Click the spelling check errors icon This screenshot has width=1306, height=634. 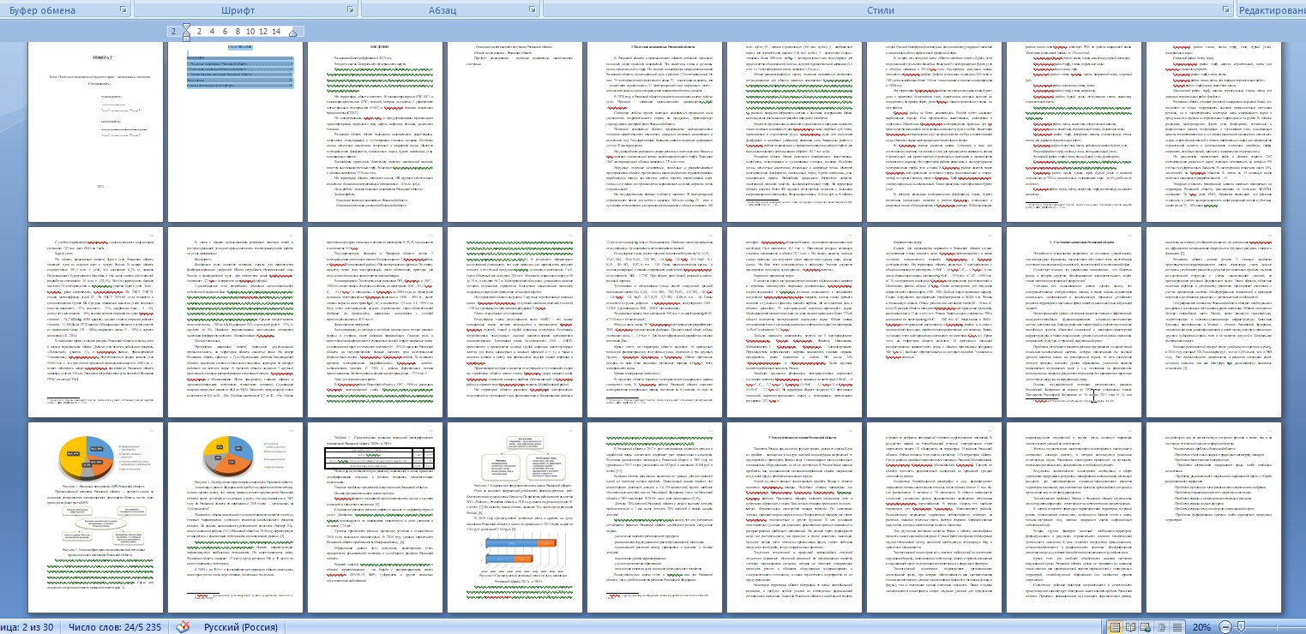pyautogui.click(x=183, y=627)
